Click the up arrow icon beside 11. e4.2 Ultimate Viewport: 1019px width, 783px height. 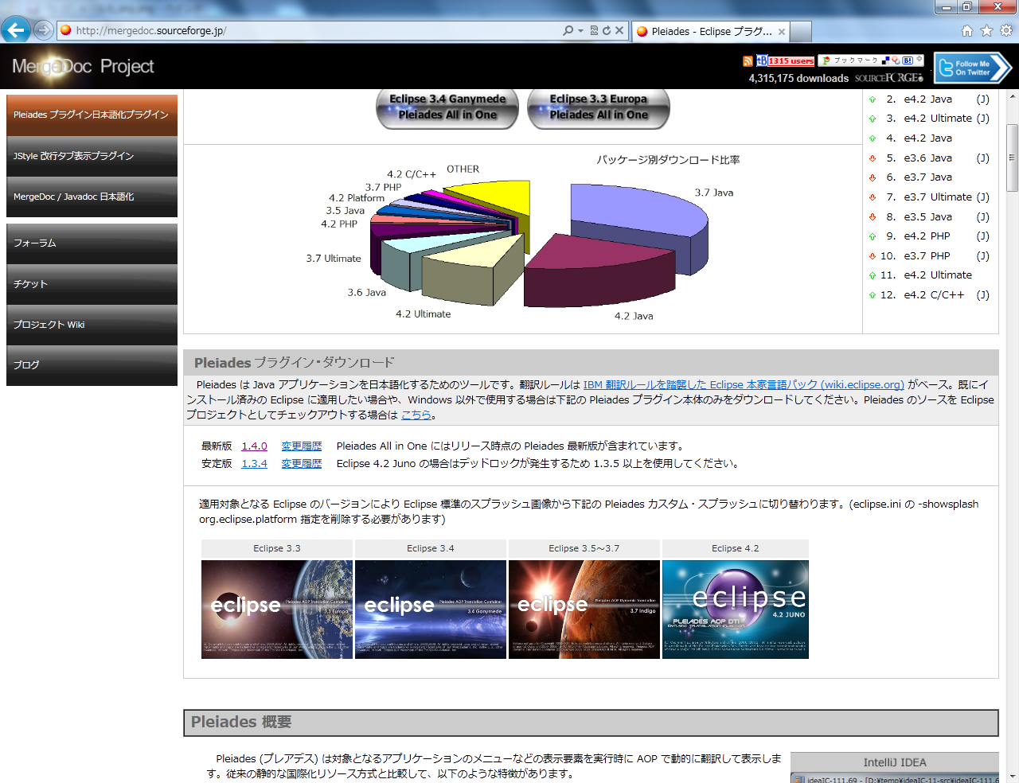(873, 275)
